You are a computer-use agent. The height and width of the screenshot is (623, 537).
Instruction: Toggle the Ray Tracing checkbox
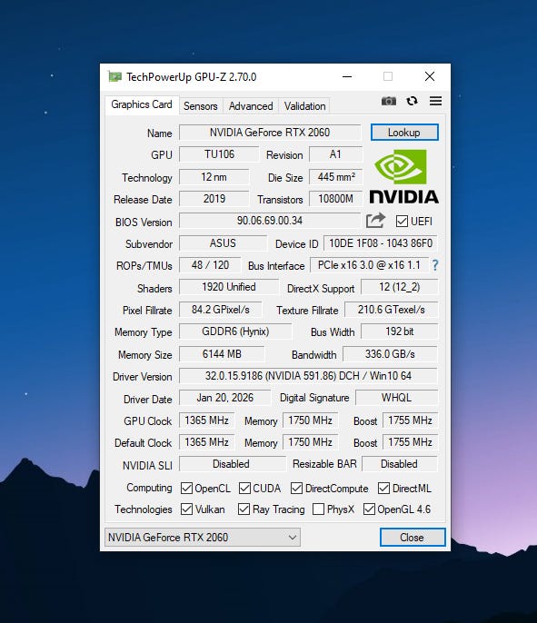pyautogui.click(x=244, y=509)
